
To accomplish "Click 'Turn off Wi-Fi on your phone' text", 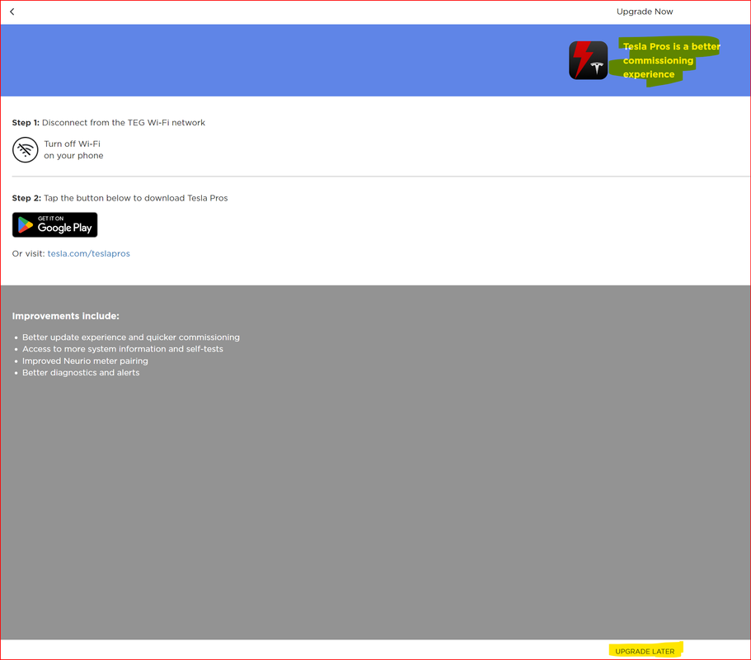I will (x=73, y=149).
